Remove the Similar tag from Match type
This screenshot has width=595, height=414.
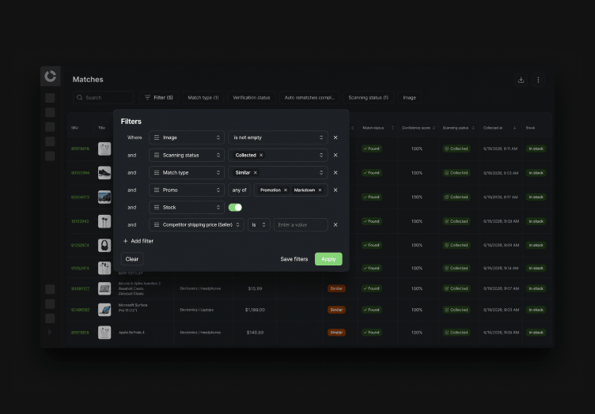256,173
